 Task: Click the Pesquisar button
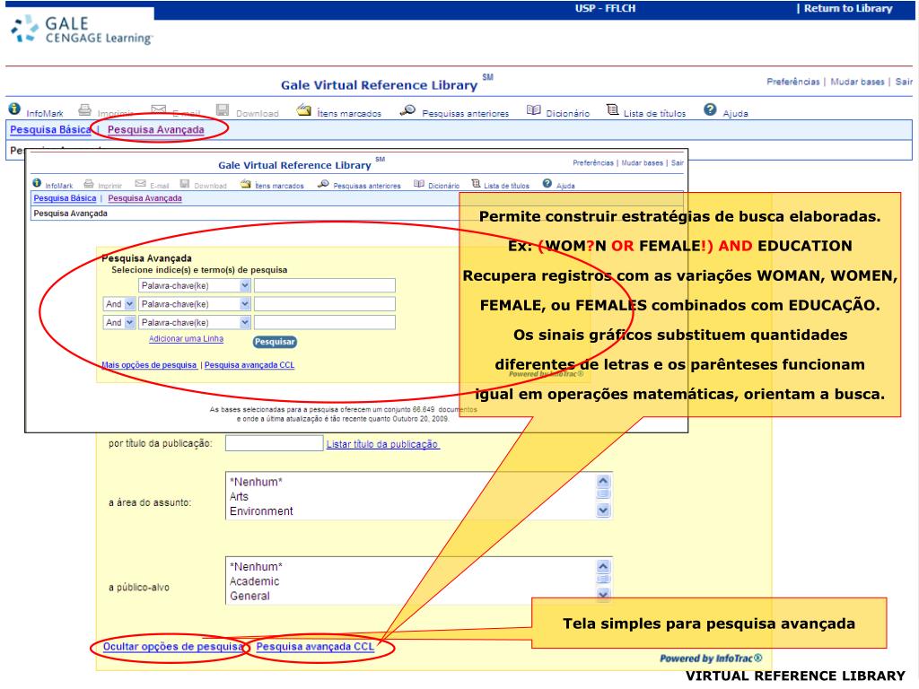(x=275, y=342)
